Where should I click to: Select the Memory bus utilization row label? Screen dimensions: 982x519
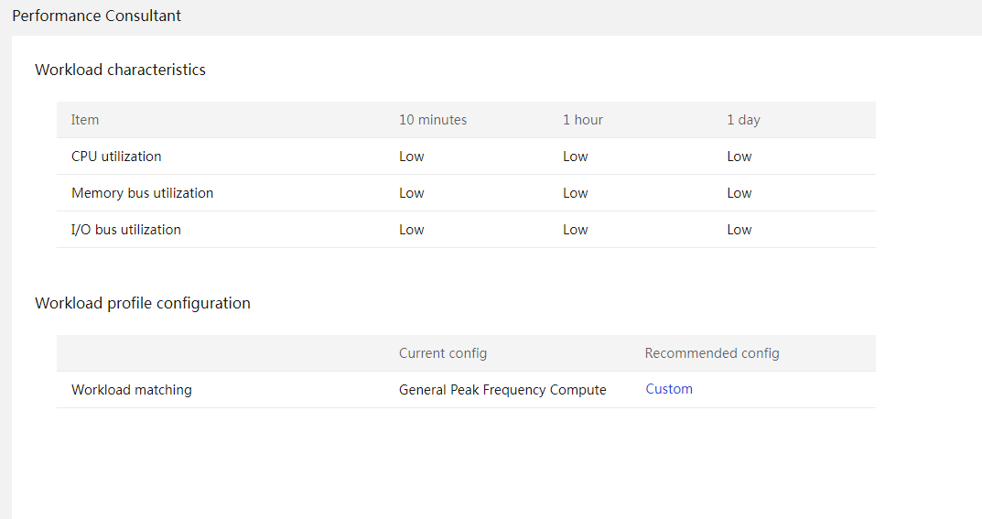[x=142, y=193]
